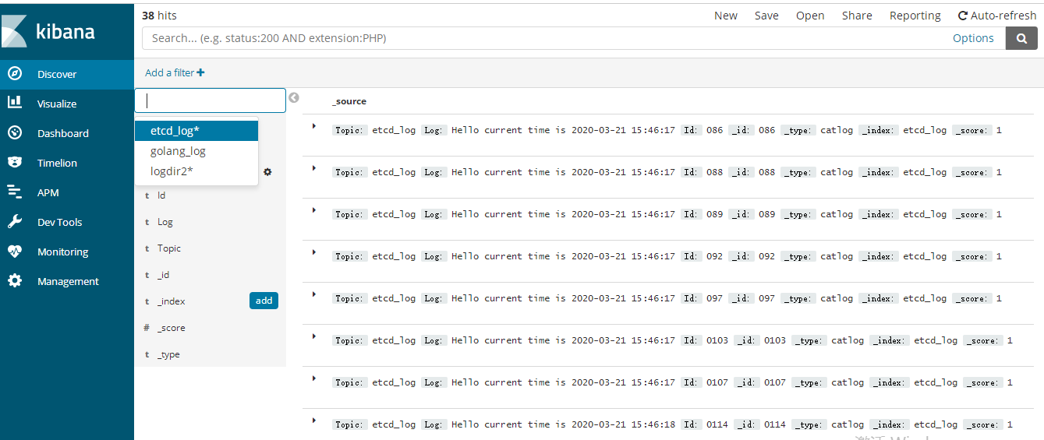Expand the log row with Id 092
This screenshot has height=440, width=1044.
pos(314,252)
